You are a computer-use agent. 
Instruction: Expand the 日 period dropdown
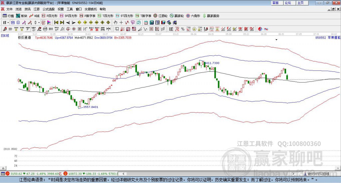pyautogui.click(x=8, y=23)
